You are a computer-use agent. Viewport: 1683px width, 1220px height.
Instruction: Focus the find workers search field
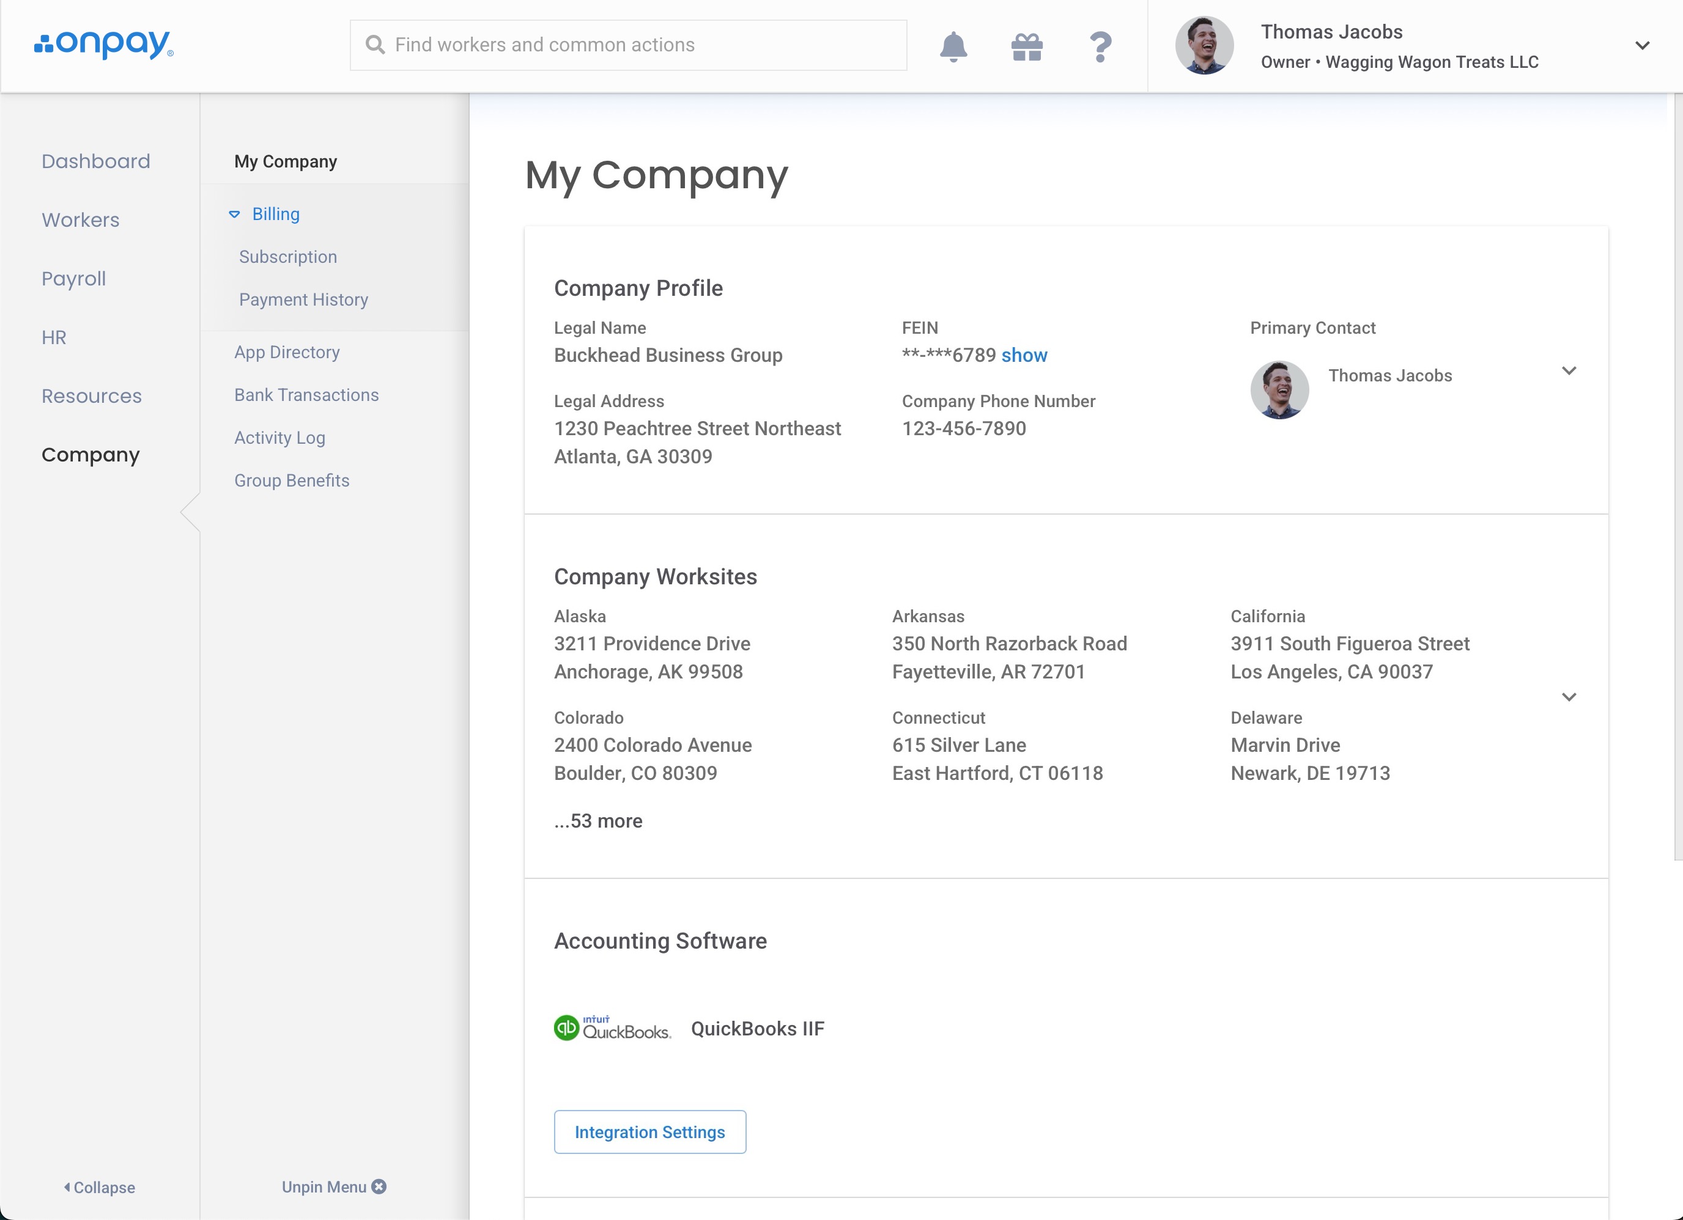coord(638,45)
